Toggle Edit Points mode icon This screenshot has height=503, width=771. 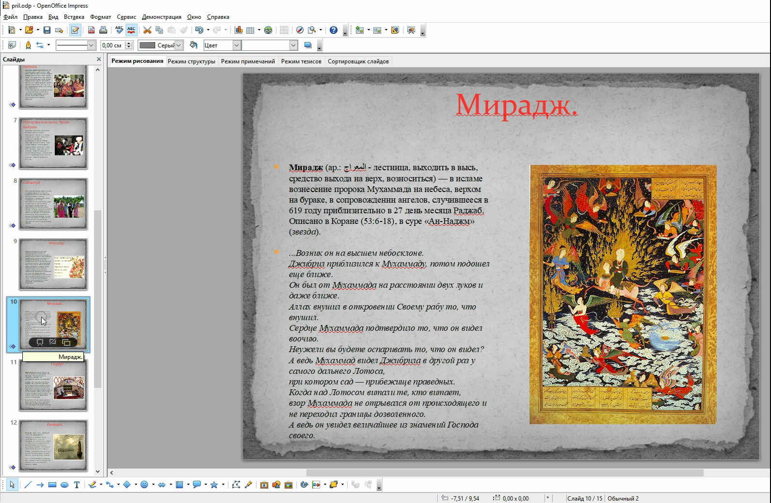pyautogui.click(x=236, y=485)
